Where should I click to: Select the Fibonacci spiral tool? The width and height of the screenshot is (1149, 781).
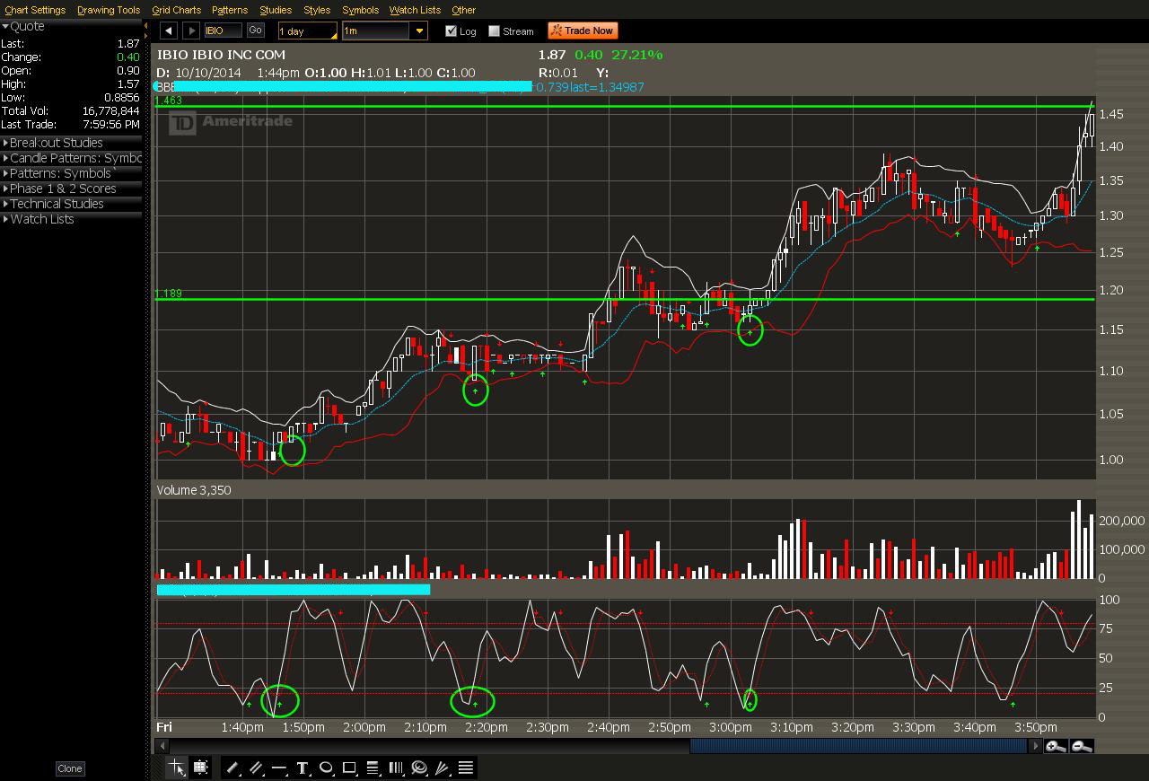click(419, 768)
